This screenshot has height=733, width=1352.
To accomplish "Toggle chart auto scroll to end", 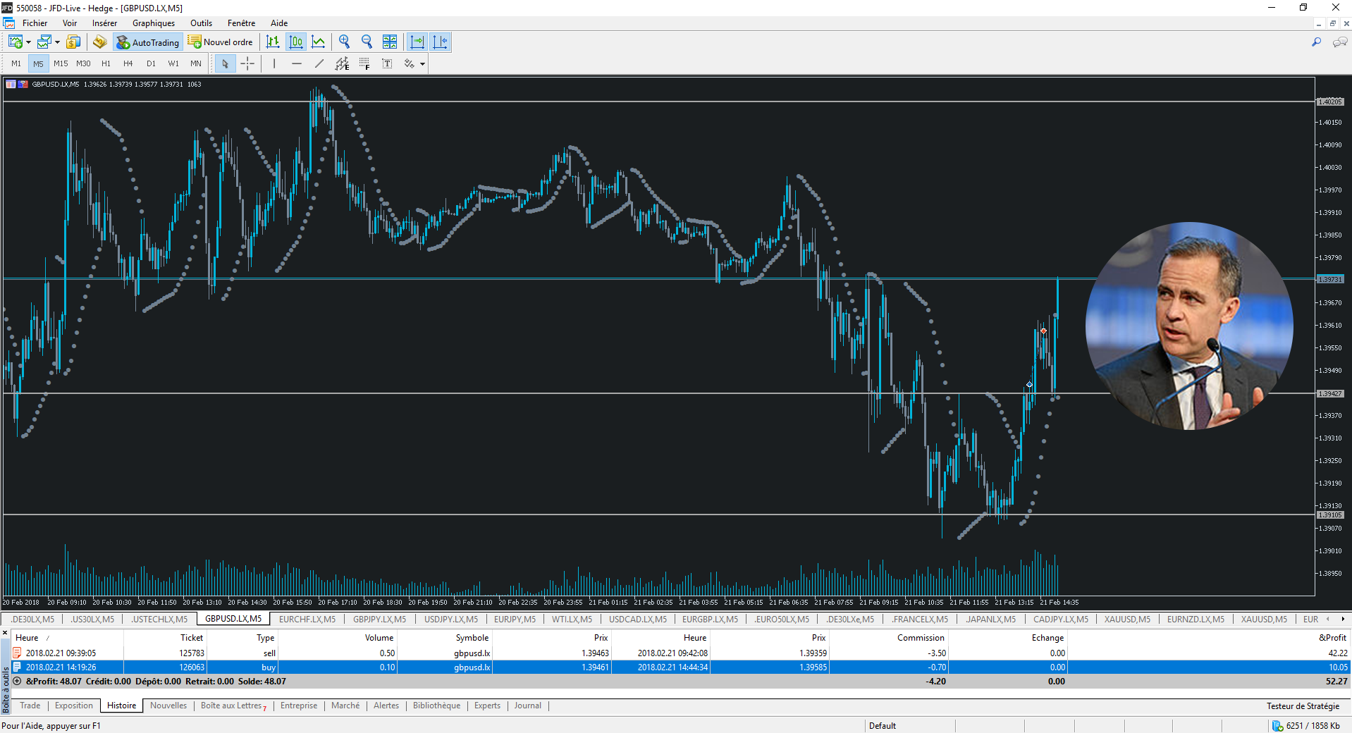I will 417,42.
